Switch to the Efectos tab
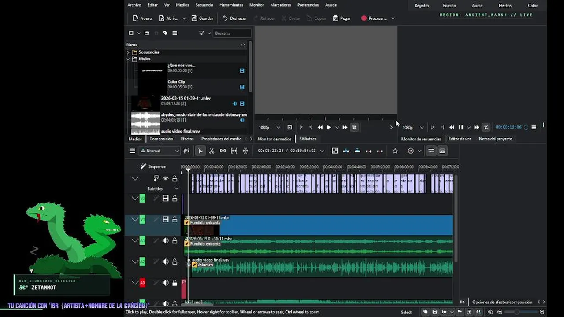 [x=187, y=139]
